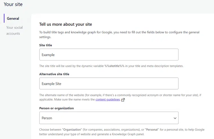This screenshot has height=139, width=214.
Task: Click the %%sitetitle%% variable text
Action: pyautogui.click(x=114, y=66)
